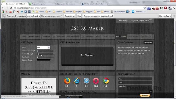This screenshot has width=176, height=99.
Task: Select the Box Shadow menu tab
Action: tap(121, 37)
